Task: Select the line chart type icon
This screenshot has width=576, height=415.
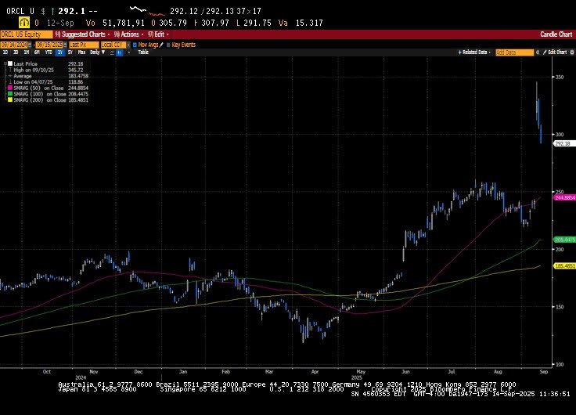Action: (x=110, y=52)
